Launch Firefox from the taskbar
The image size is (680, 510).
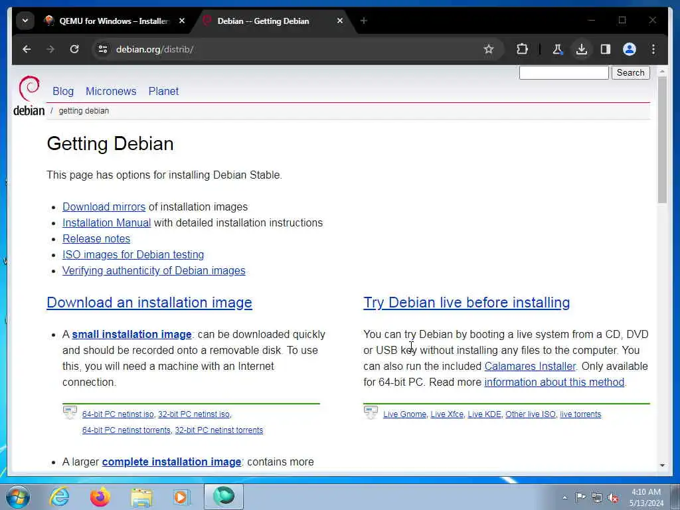point(100,497)
